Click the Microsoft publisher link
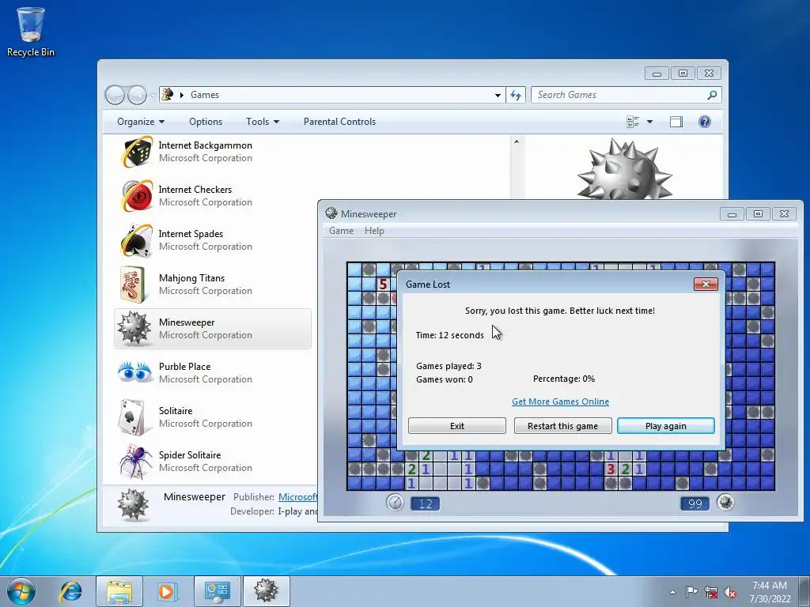The image size is (810, 607). (297, 497)
